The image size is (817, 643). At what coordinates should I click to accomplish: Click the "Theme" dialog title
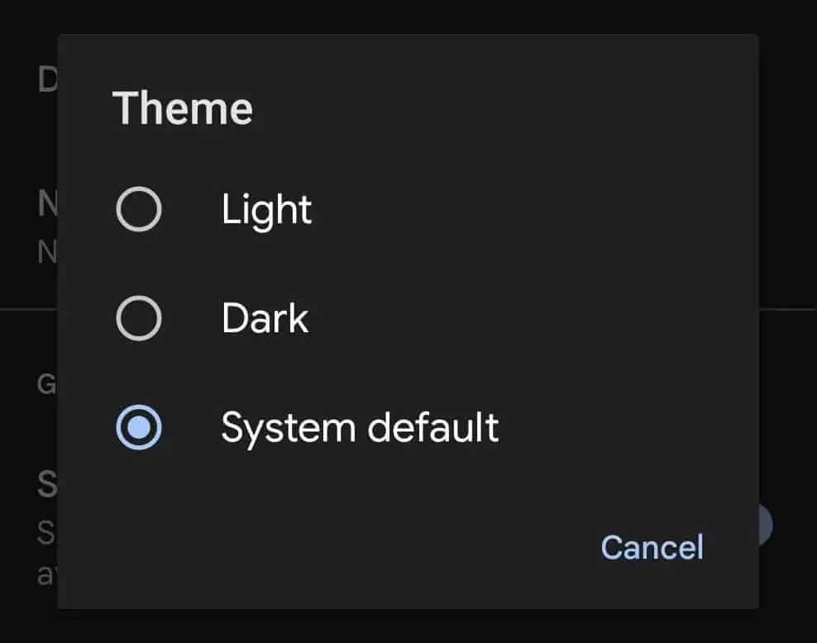click(x=182, y=108)
